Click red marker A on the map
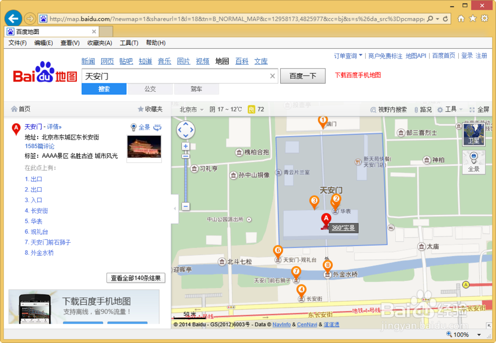This screenshot has height=343, width=496. [x=326, y=219]
